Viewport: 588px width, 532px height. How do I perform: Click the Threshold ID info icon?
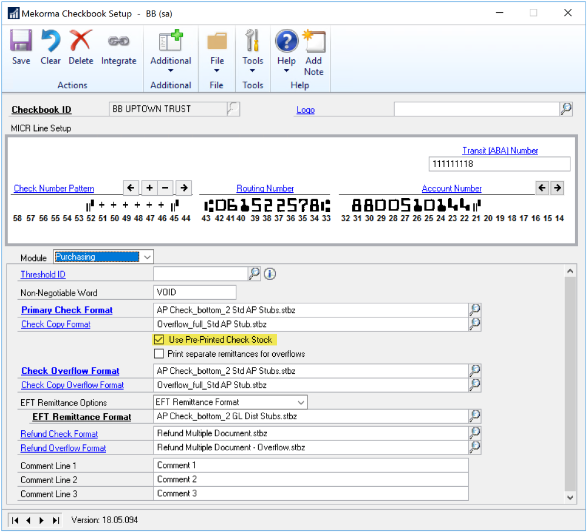tap(270, 274)
